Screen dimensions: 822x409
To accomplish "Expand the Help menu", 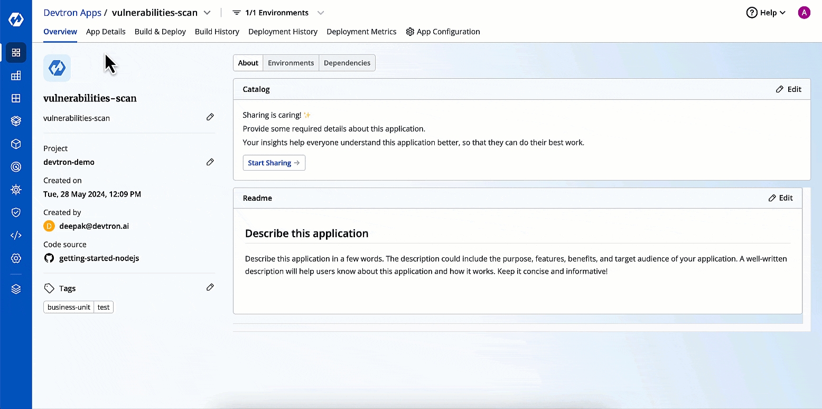I will pyautogui.click(x=765, y=13).
